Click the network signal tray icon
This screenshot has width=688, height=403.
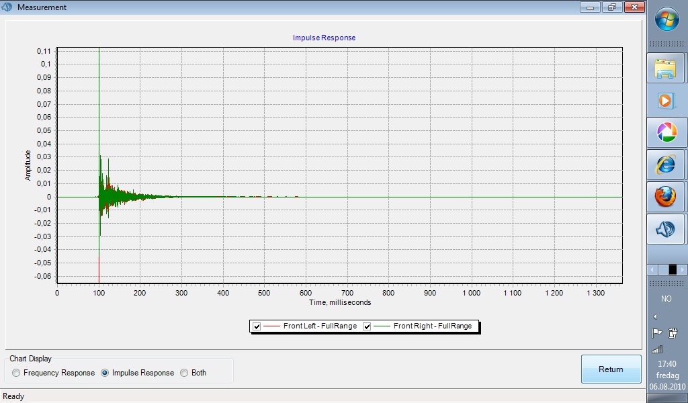657,349
